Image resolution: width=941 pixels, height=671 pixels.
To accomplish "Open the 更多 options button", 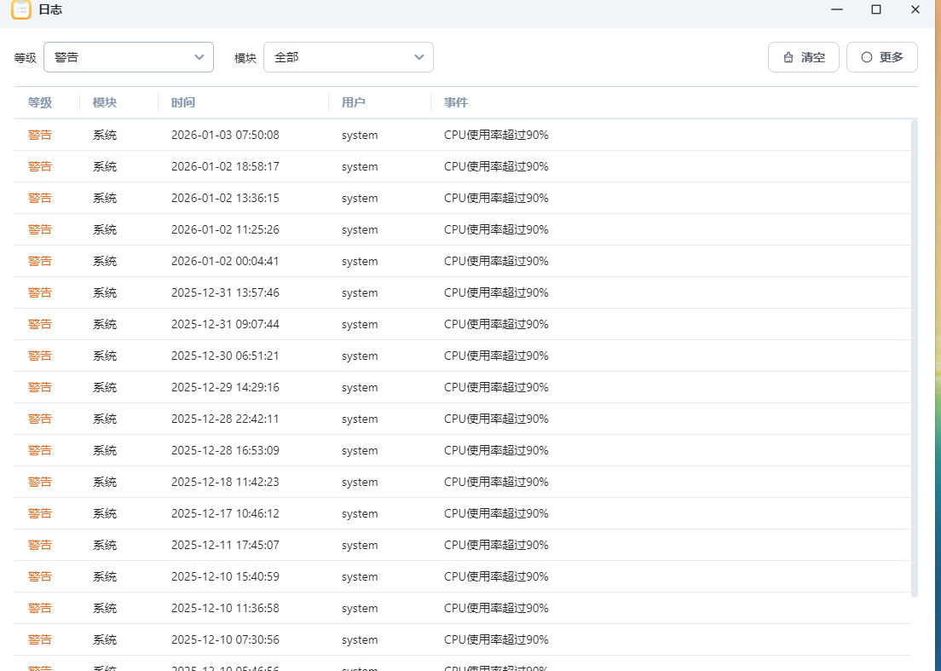I will 881,57.
